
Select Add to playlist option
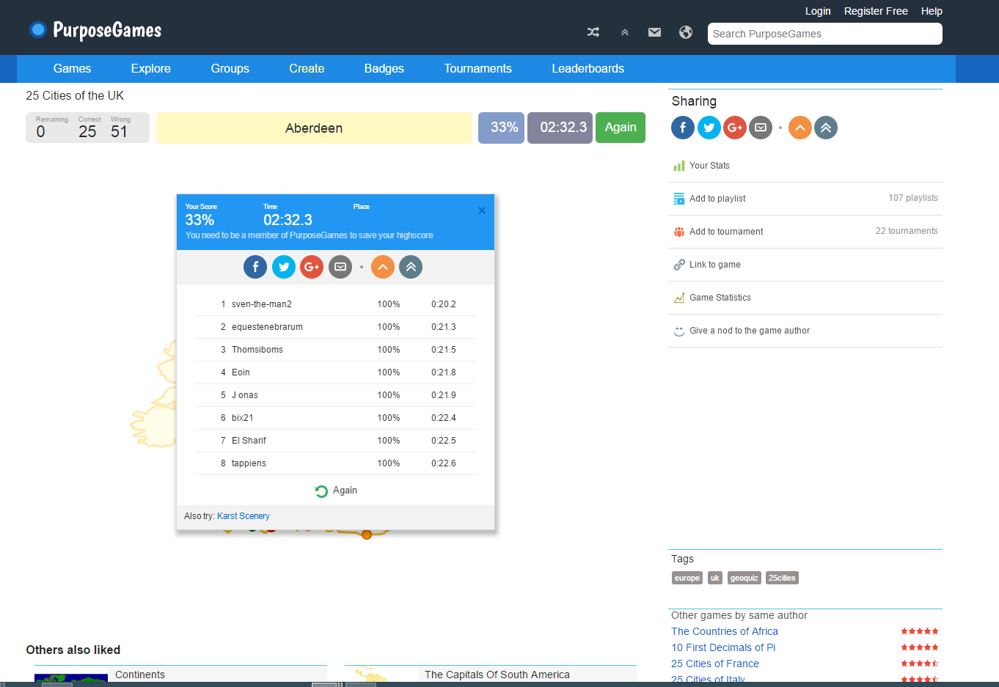(717, 199)
